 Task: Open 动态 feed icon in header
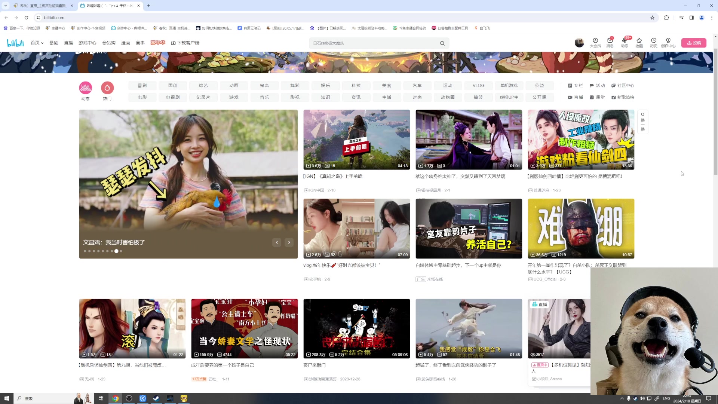click(x=625, y=43)
